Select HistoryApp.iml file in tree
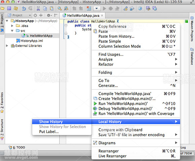 pyautogui.click(x=30, y=41)
